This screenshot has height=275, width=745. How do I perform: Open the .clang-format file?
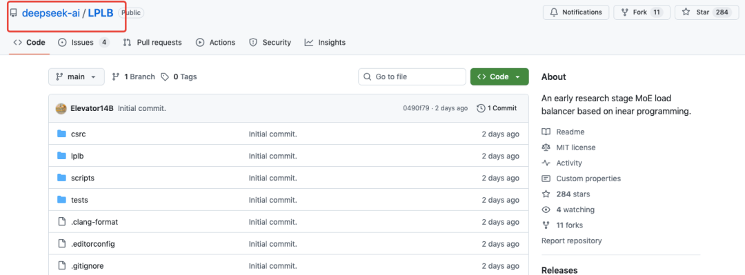94,222
